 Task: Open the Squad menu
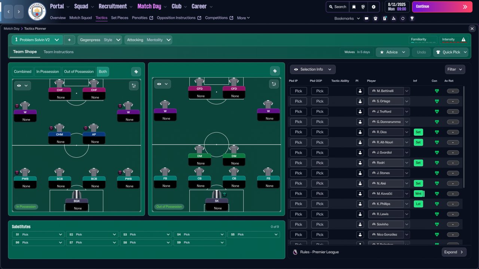click(x=84, y=6)
